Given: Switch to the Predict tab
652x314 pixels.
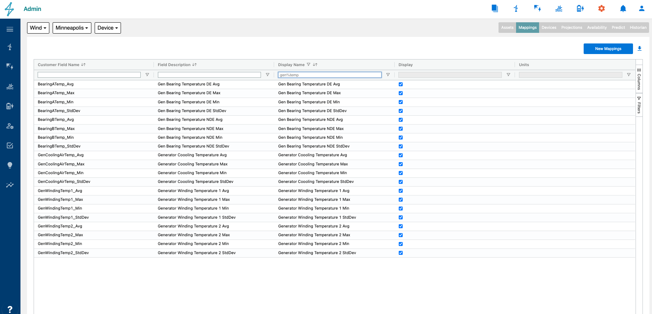Looking at the screenshot, I should (618, 28).
